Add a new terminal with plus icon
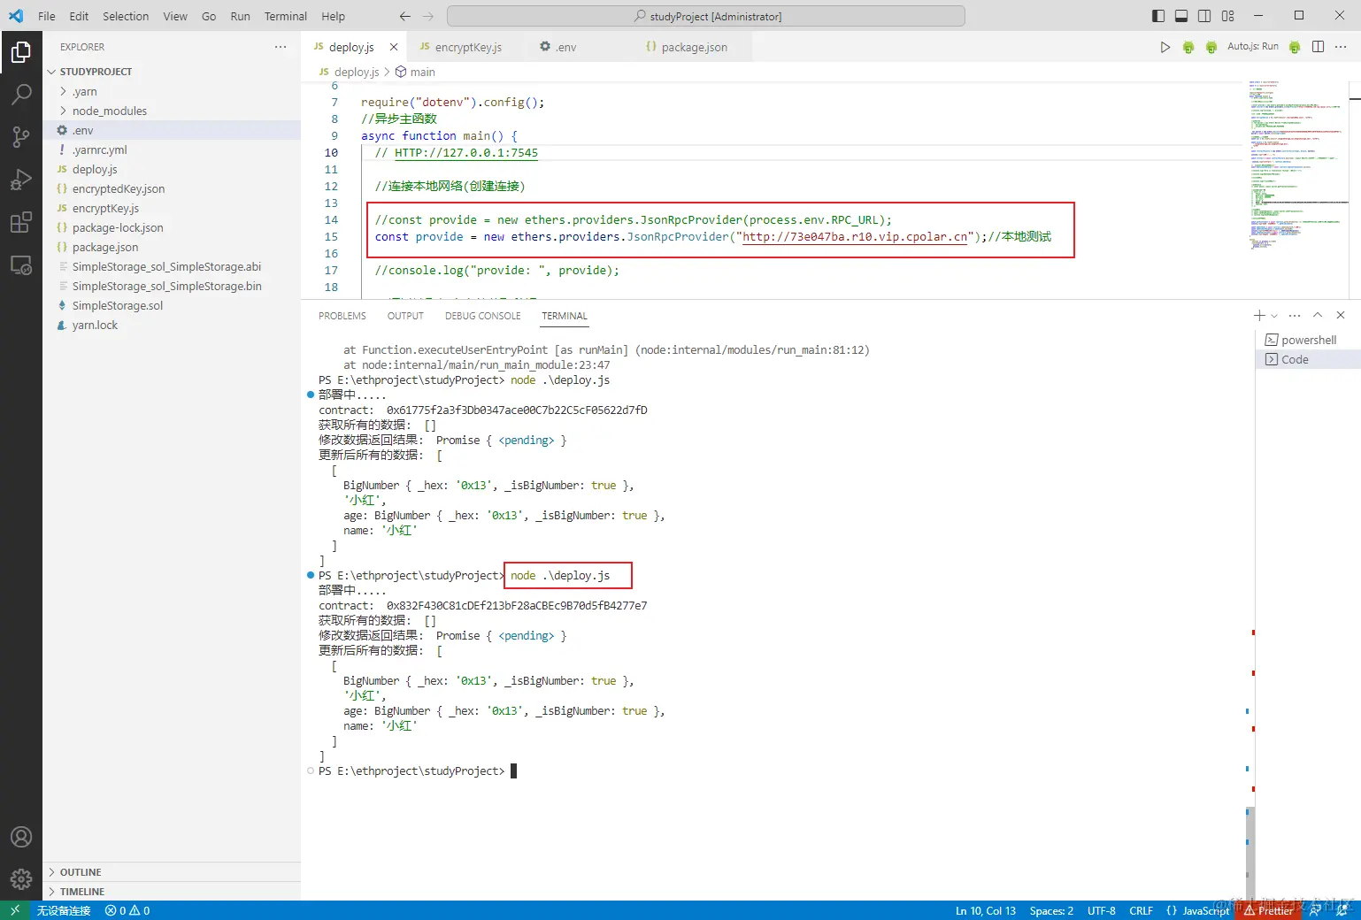 (1259, 316)
